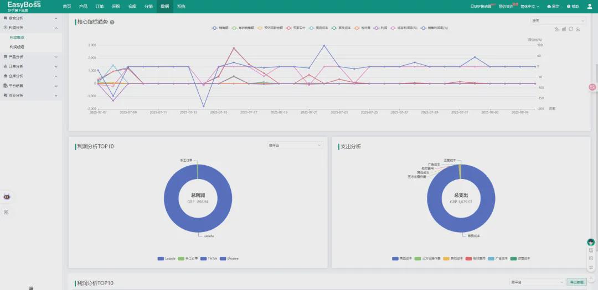The height and width of the screenshot is (290, 598).
Task: Open the 订单 top menu
Action: 99,7
